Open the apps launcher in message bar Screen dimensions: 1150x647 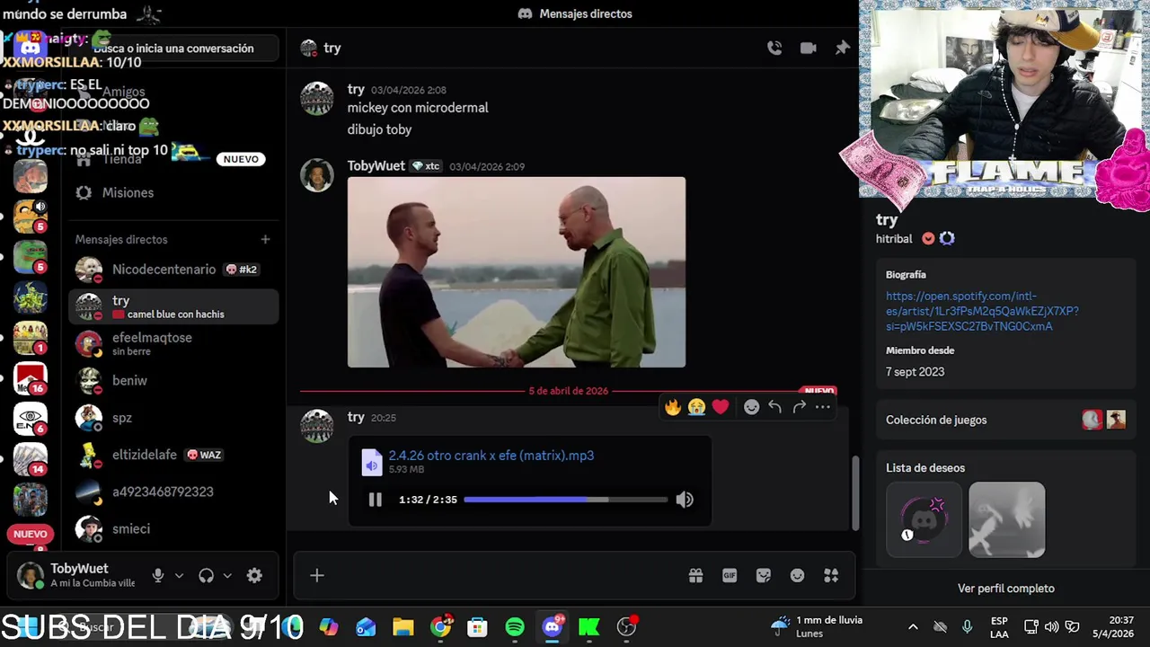point(831,576)
